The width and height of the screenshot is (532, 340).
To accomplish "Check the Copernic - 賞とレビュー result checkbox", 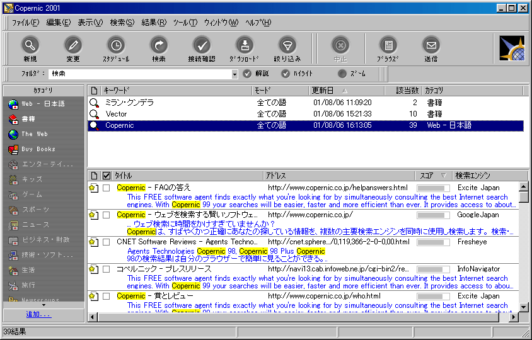I will click(106, 297).
